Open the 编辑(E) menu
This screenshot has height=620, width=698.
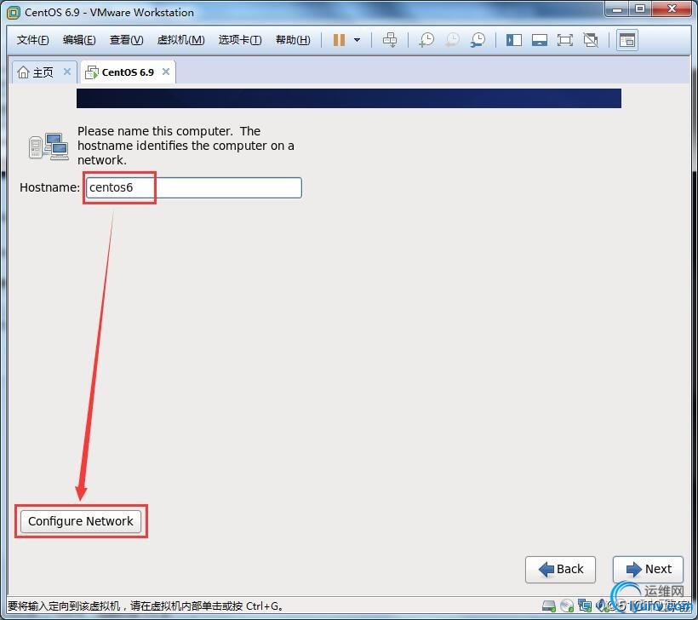[x=79, y=40]
